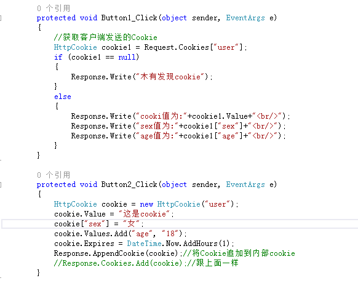Open the '0 个引用' CodeLens link for Button2_Click
The image size is (358, 286).
click(54, 175)
